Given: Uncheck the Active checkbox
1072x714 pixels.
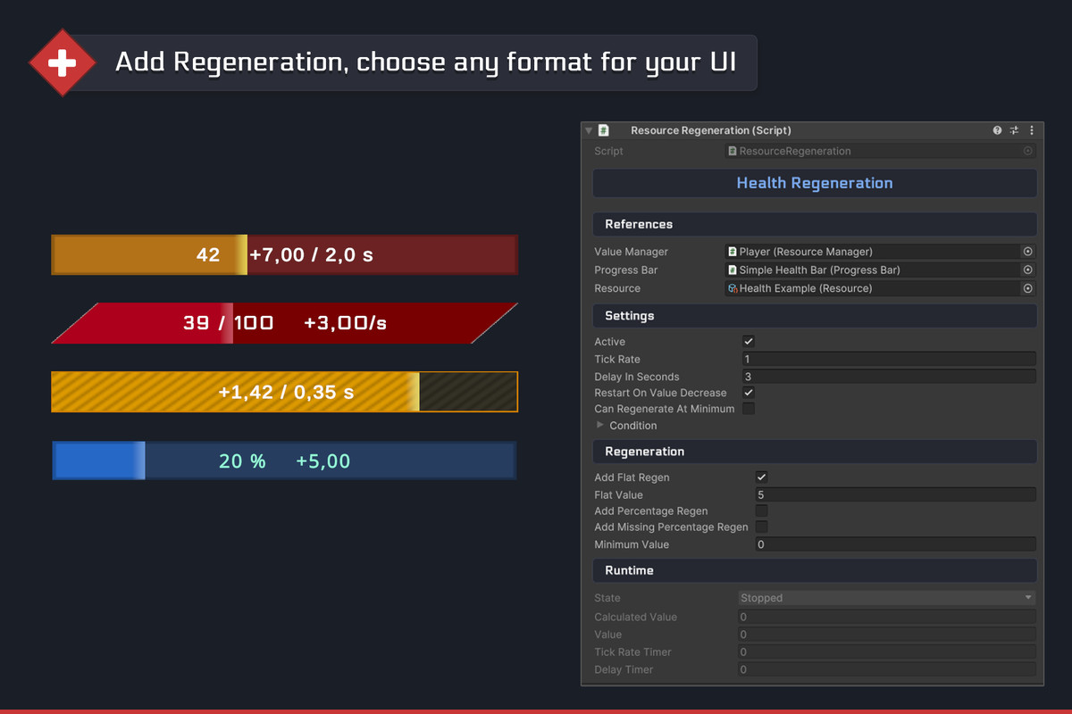Looking at the screenshot, I should click(x=749, y=341).
